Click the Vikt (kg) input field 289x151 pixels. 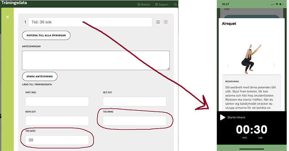(57, 102)
